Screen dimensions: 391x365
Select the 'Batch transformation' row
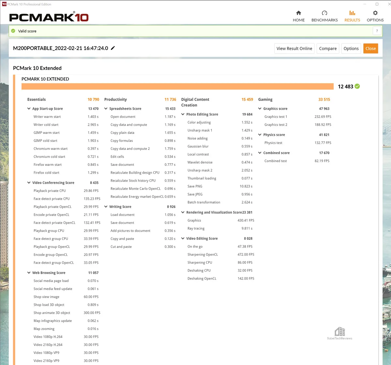coord(220,202)
